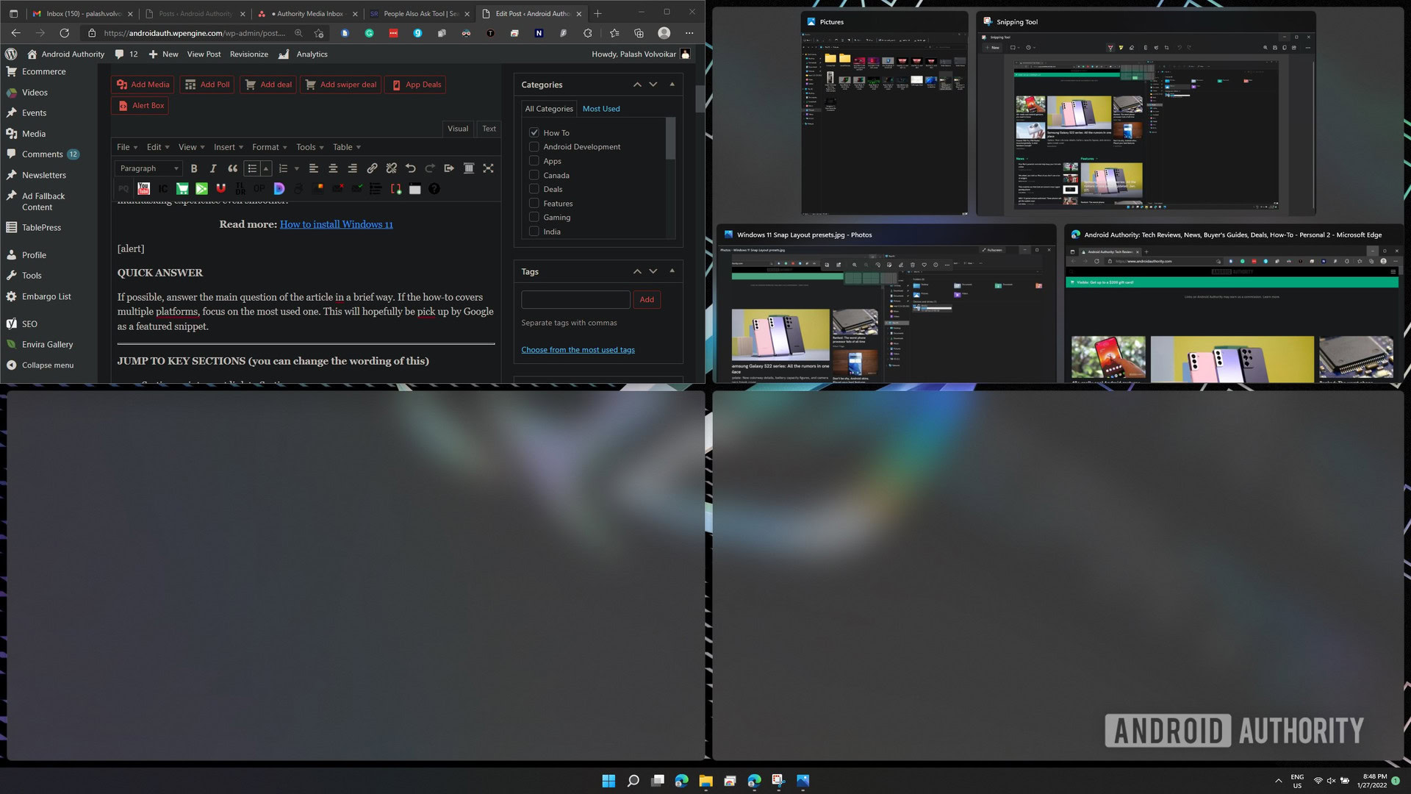The width and height of the screenshot is (1411, 794).
Task: Select the Most Used categories tab
Action: point(601,109)
